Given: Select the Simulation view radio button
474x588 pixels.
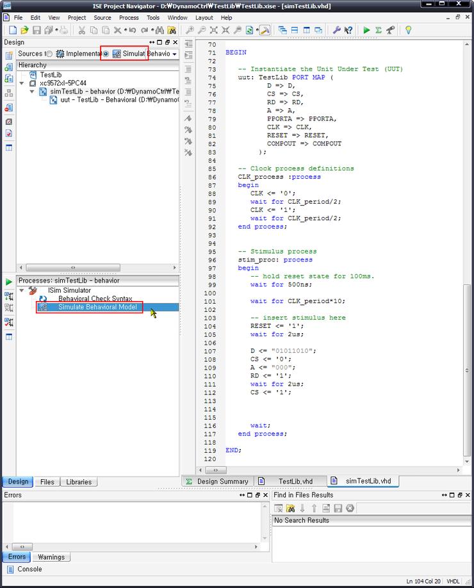Looking at the screenshot, I should pos(106,54).
